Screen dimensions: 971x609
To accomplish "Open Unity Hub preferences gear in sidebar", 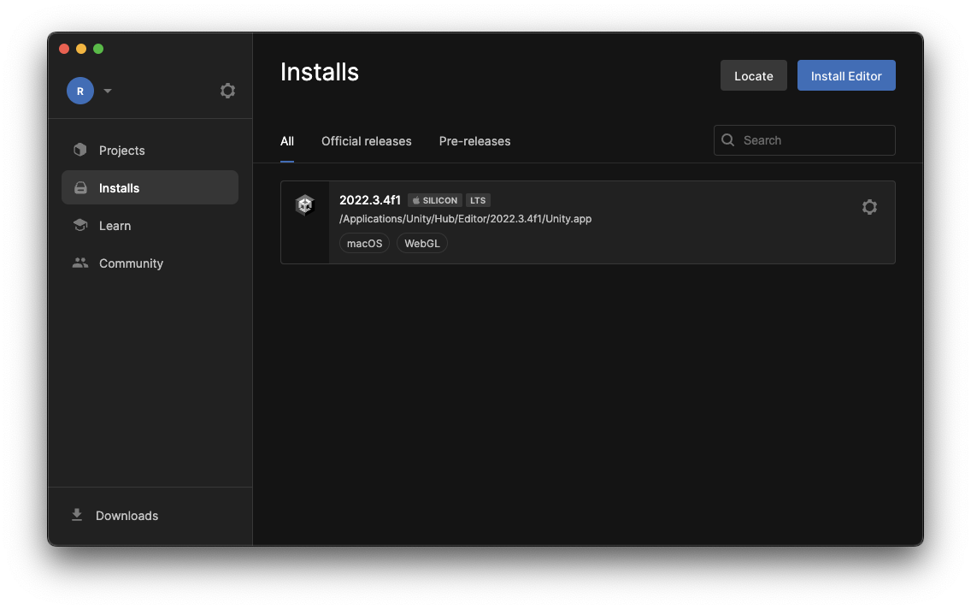I will 227,91.
